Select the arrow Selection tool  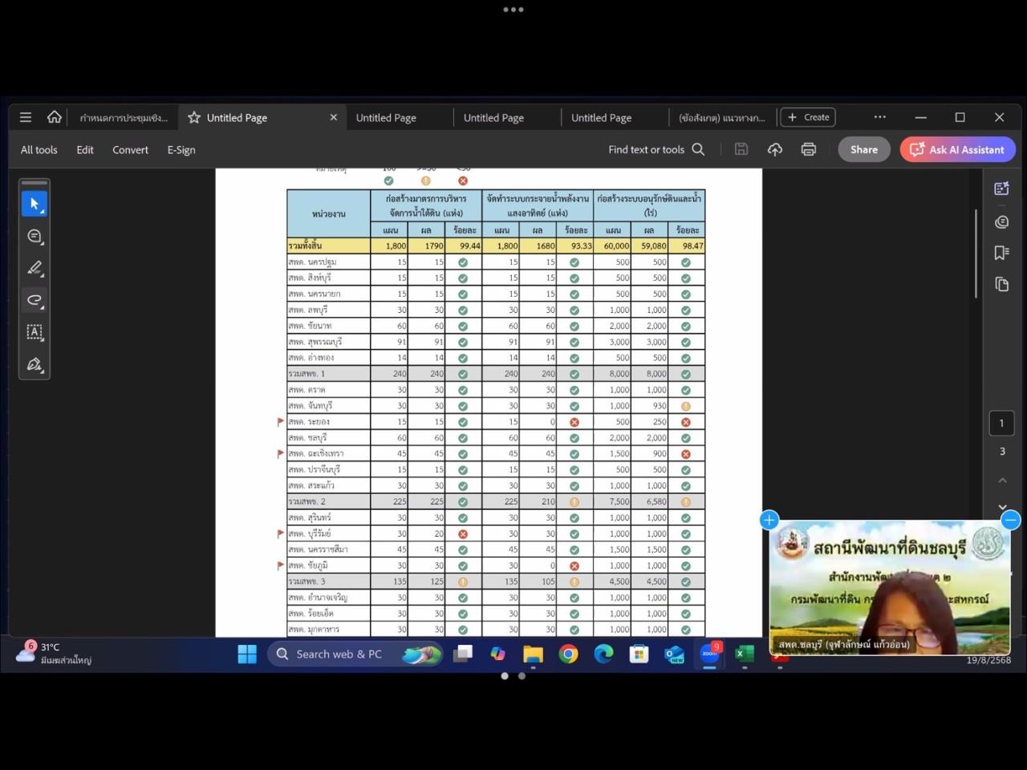(35, 204)
